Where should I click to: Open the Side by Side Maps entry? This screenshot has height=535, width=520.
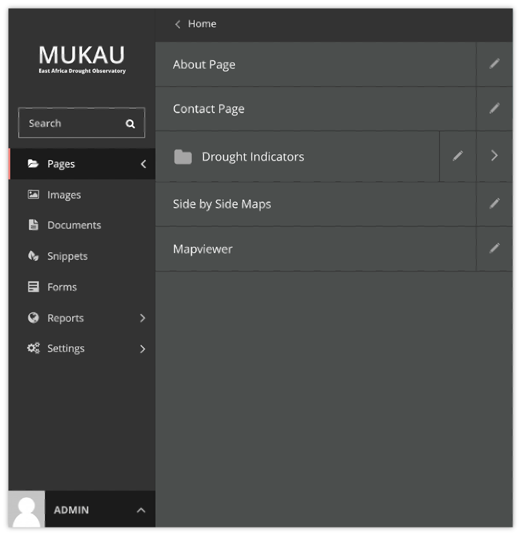pos(315,204)
